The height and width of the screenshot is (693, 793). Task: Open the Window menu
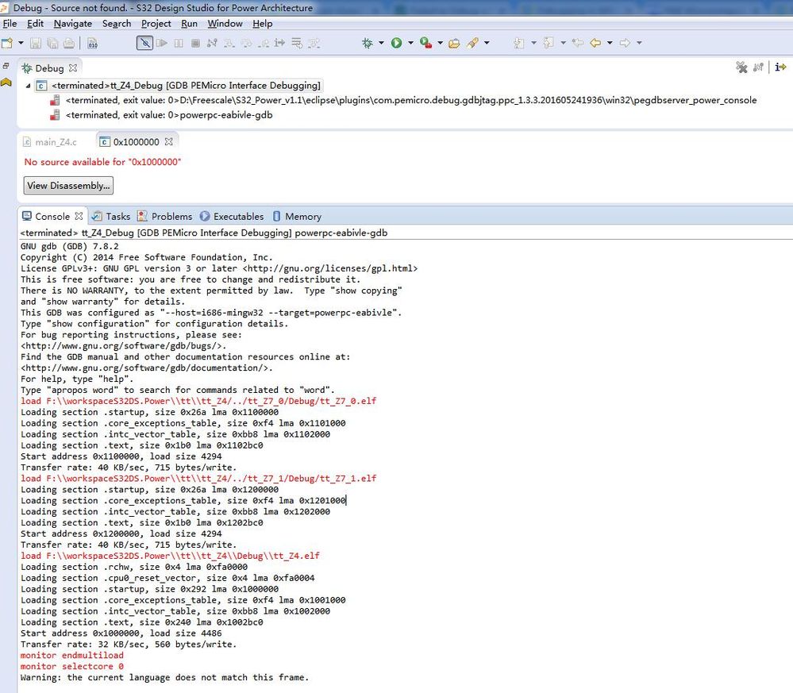[x=225, y=24]
